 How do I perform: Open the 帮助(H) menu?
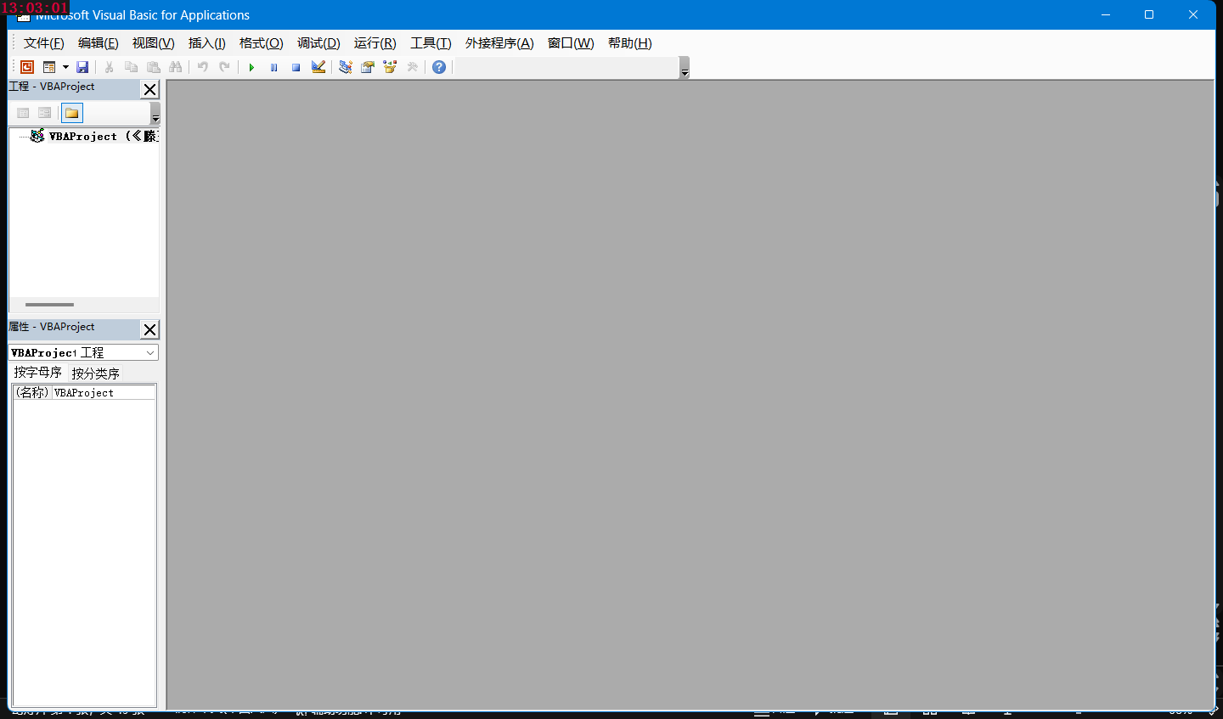tap(630, 43)
